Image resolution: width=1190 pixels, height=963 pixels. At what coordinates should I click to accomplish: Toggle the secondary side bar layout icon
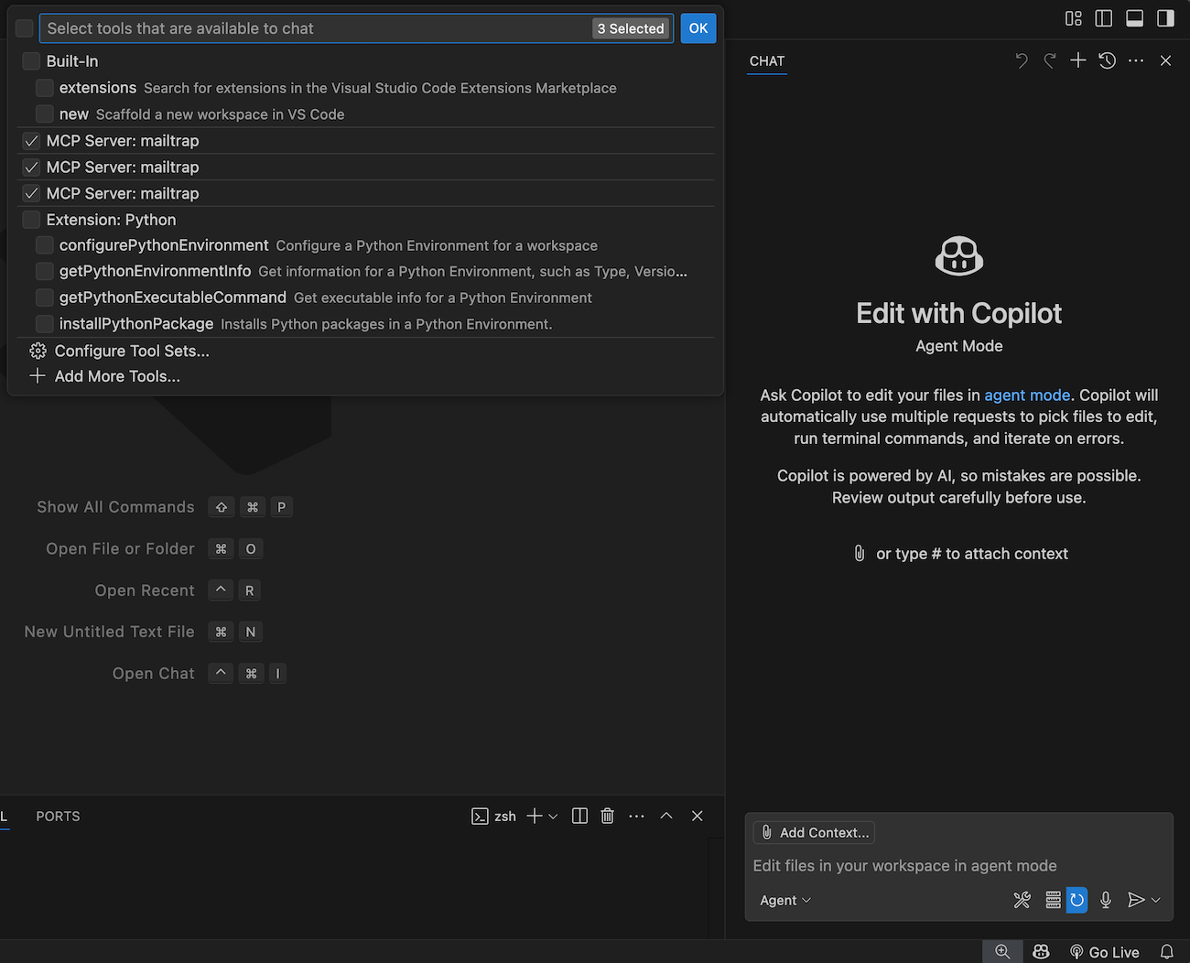click(x=1165, y=18)
